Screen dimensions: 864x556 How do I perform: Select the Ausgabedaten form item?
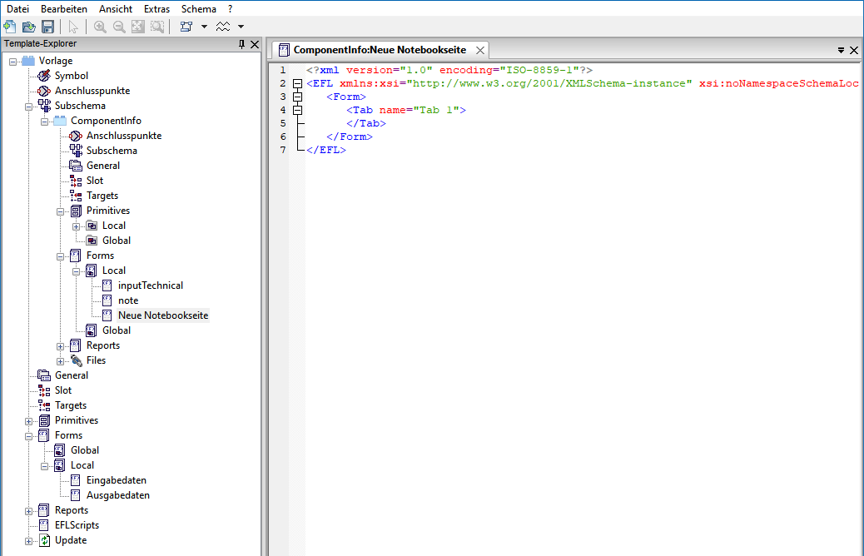[x=118, y=495]
